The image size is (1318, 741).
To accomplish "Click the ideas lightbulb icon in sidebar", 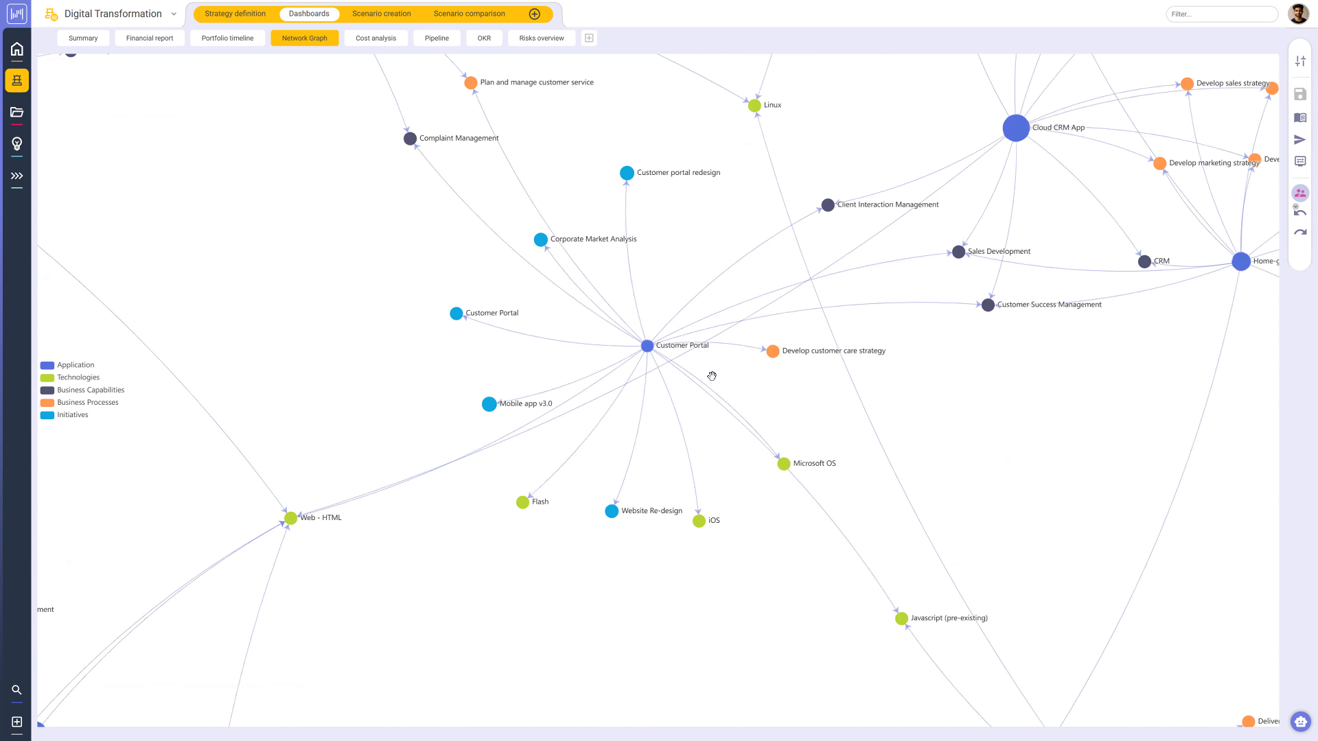I will [x=16, y=143].
